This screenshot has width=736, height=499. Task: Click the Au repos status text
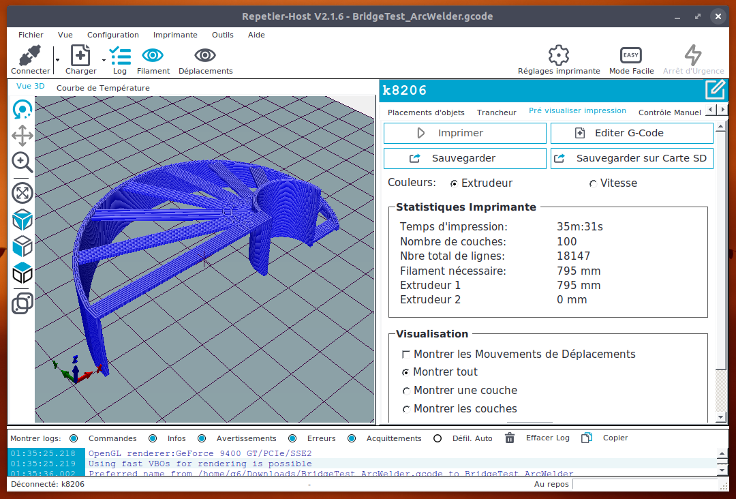[x=551, y=484]
